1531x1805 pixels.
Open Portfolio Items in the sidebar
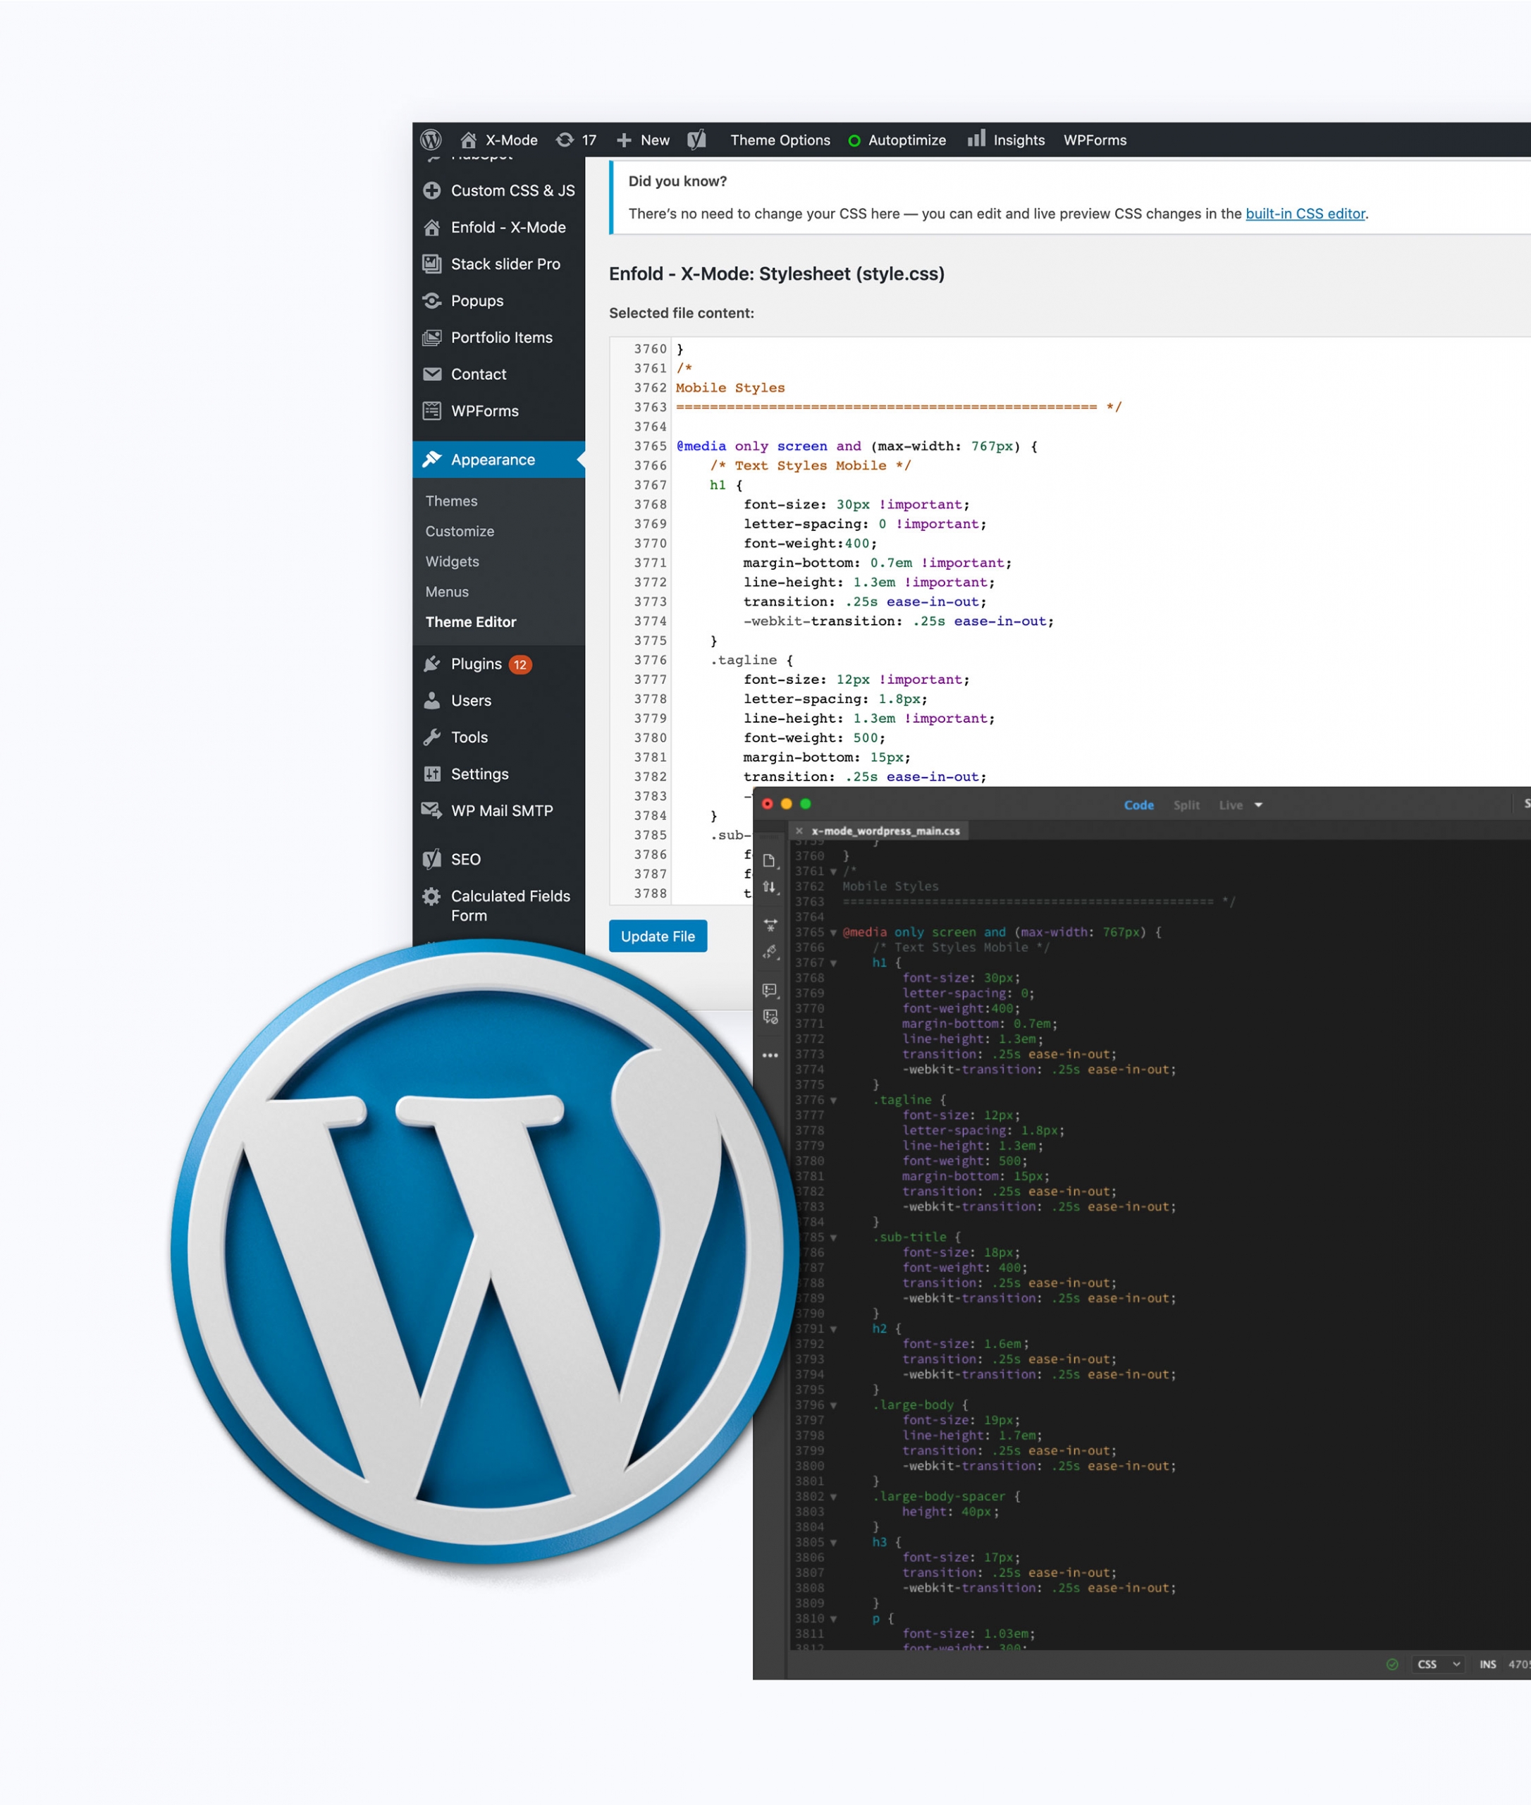tap(499, 338)
